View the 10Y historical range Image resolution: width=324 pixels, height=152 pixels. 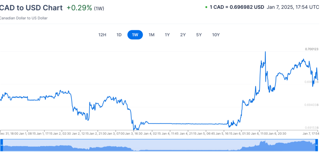216,35
